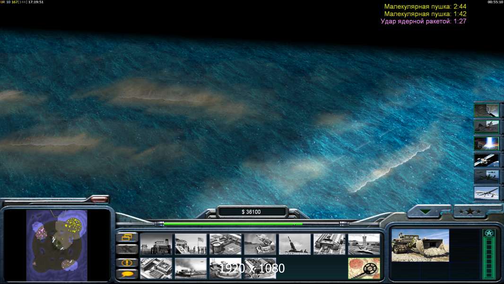Build the War Factory structure
Image resolution: width=504 pixels, height=284 pixels.
[330, 244]
